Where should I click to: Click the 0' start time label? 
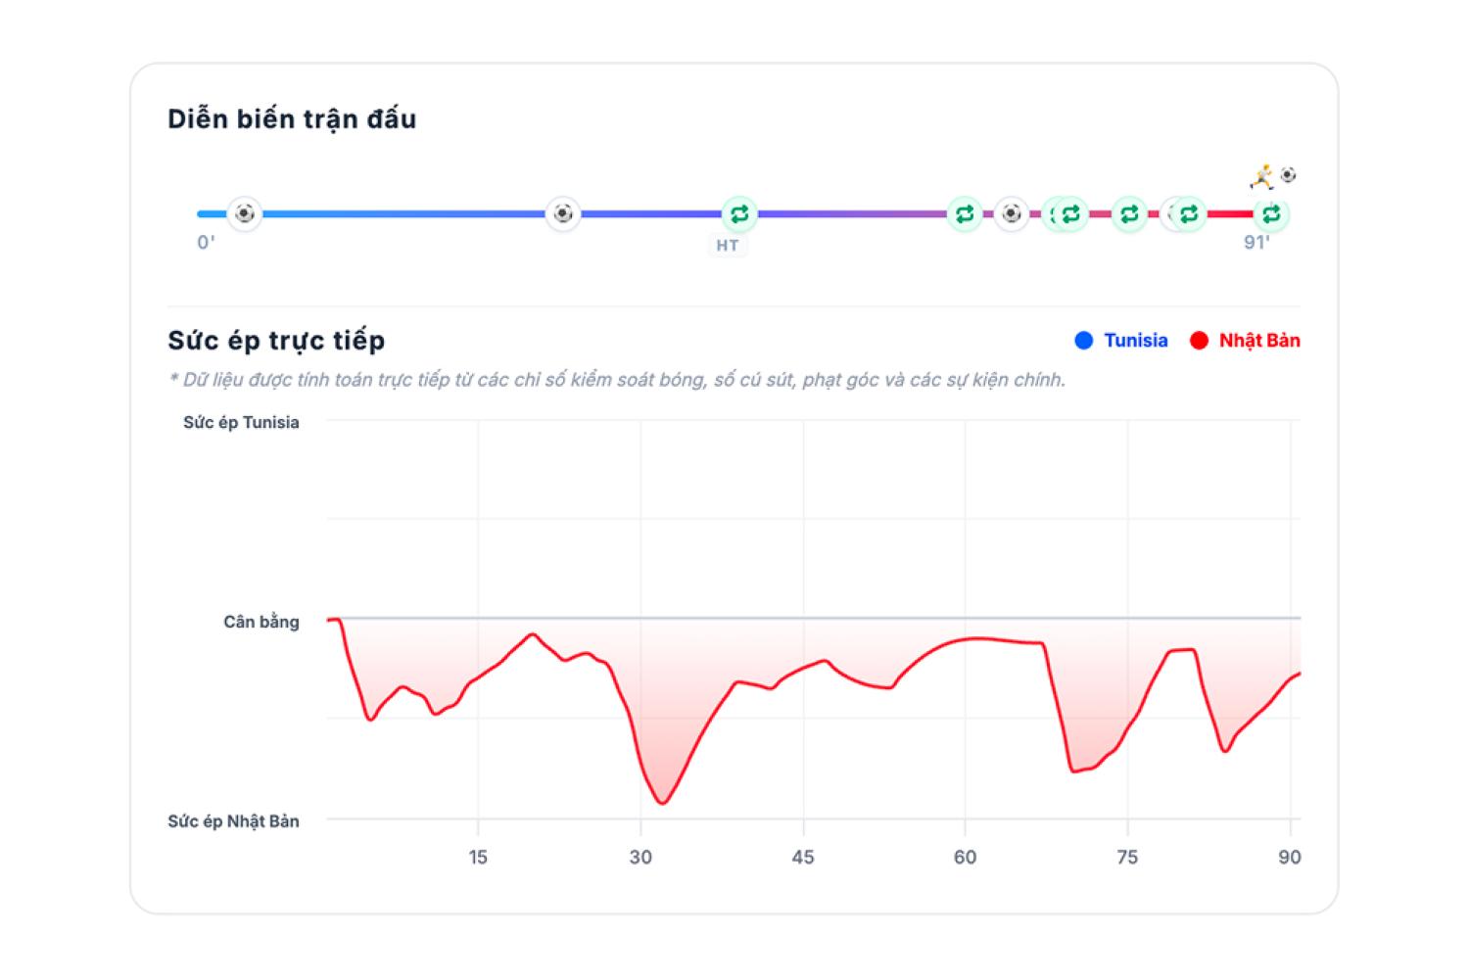click(x=206, y=243)
